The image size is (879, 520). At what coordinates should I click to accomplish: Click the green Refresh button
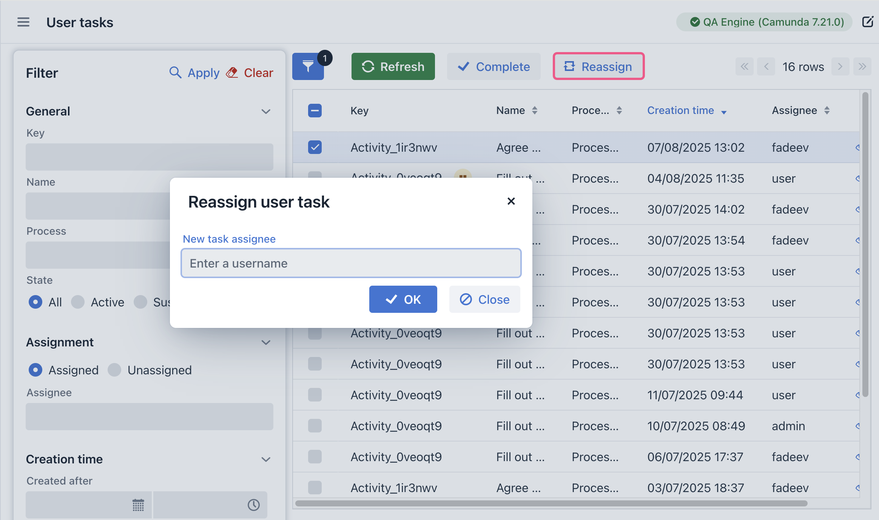393,66
